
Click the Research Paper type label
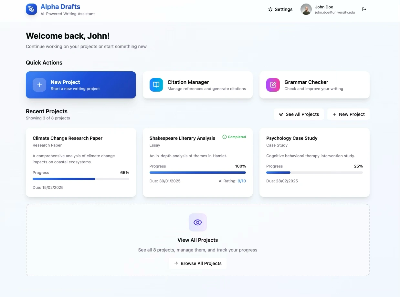[47, 145]
